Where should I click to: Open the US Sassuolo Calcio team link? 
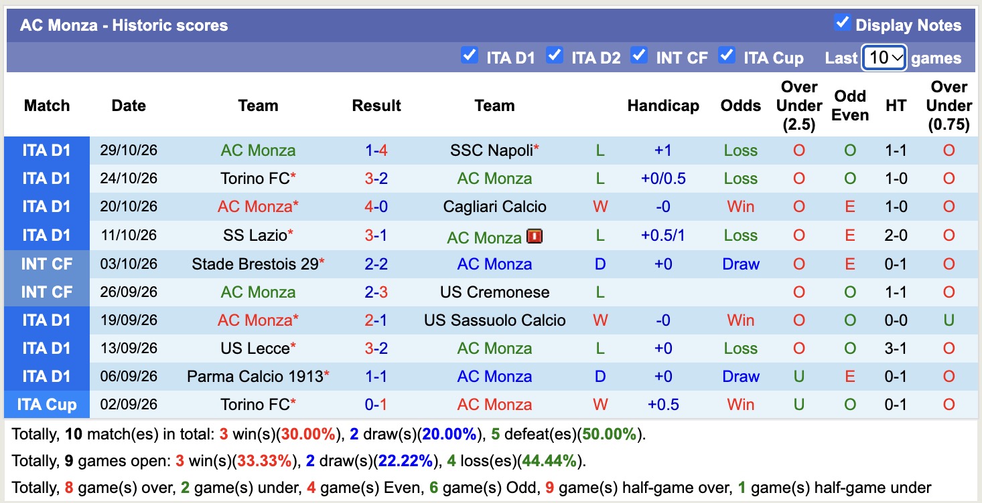494,320
